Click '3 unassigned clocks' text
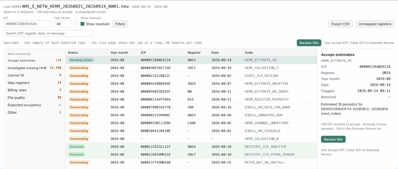Screen dimensions: 398x169 tap(91, 12)
